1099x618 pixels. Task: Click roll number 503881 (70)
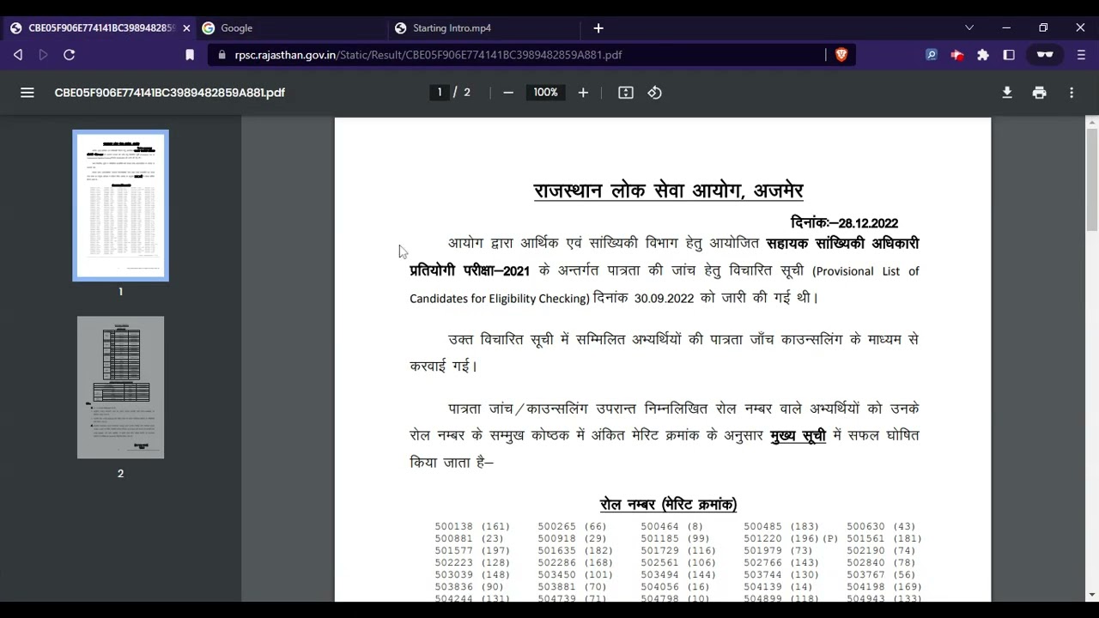coord(573,587)
